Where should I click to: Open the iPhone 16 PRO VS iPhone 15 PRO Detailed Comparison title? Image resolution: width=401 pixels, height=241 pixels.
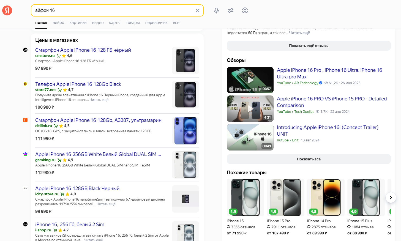(x=332, y=102)
